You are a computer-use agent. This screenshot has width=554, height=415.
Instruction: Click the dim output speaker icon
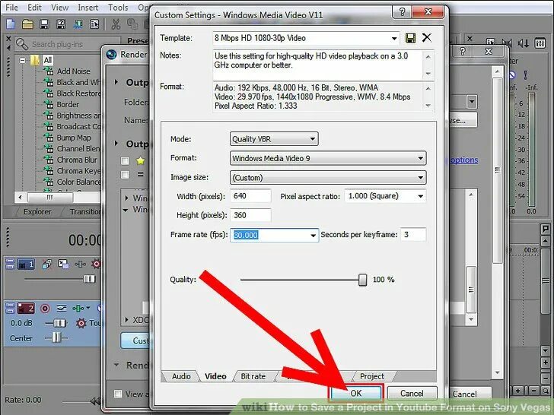click(x=524, y=43)
